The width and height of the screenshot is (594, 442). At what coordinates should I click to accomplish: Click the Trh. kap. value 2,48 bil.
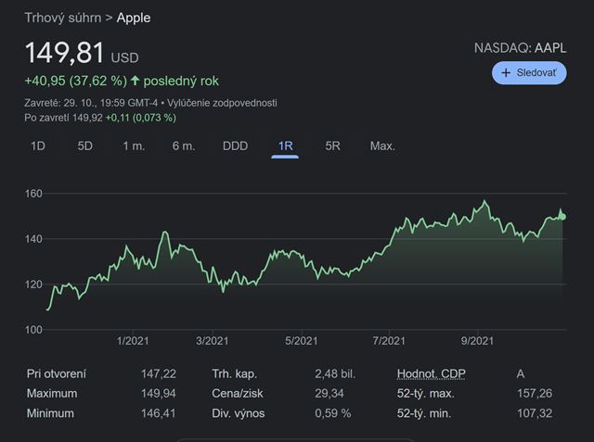335,374
